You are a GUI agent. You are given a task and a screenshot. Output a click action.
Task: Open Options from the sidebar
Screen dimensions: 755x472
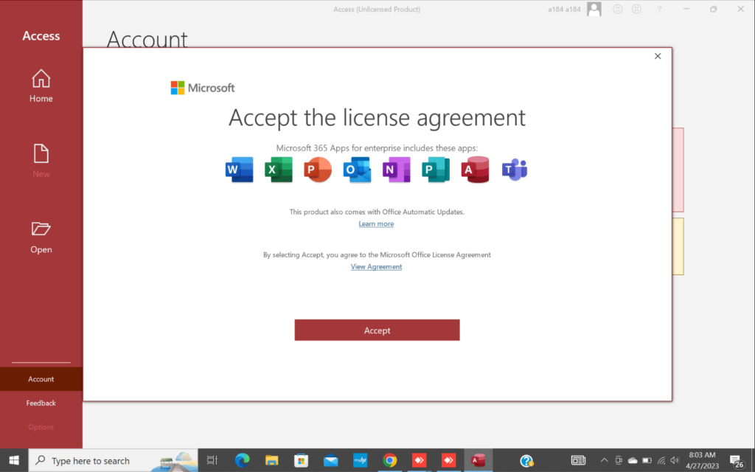coord(41,426)
